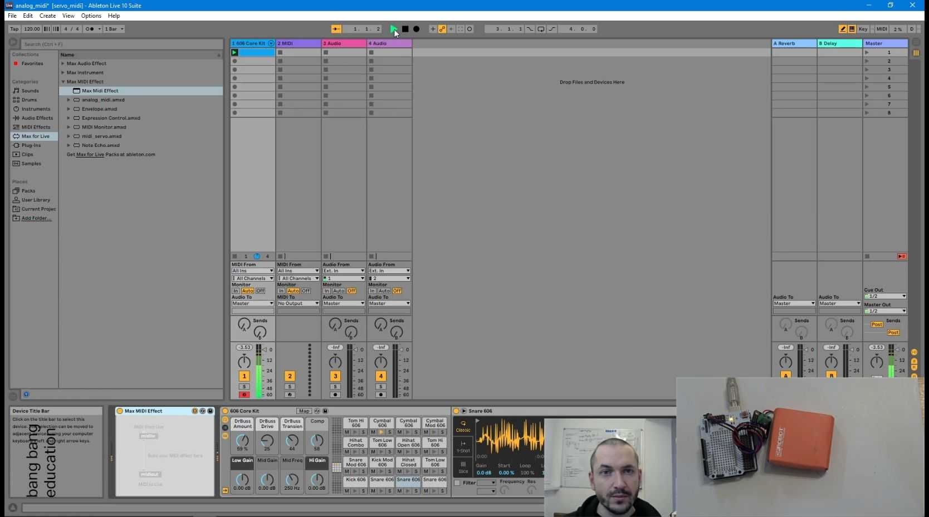Open MIDI To dropdown showing No Output
This screenshot has width=929, height=517.
[x=298, y=303]
